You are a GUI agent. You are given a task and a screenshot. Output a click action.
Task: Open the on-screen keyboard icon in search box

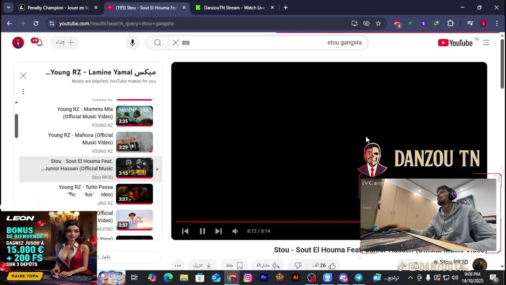point(186,43)
